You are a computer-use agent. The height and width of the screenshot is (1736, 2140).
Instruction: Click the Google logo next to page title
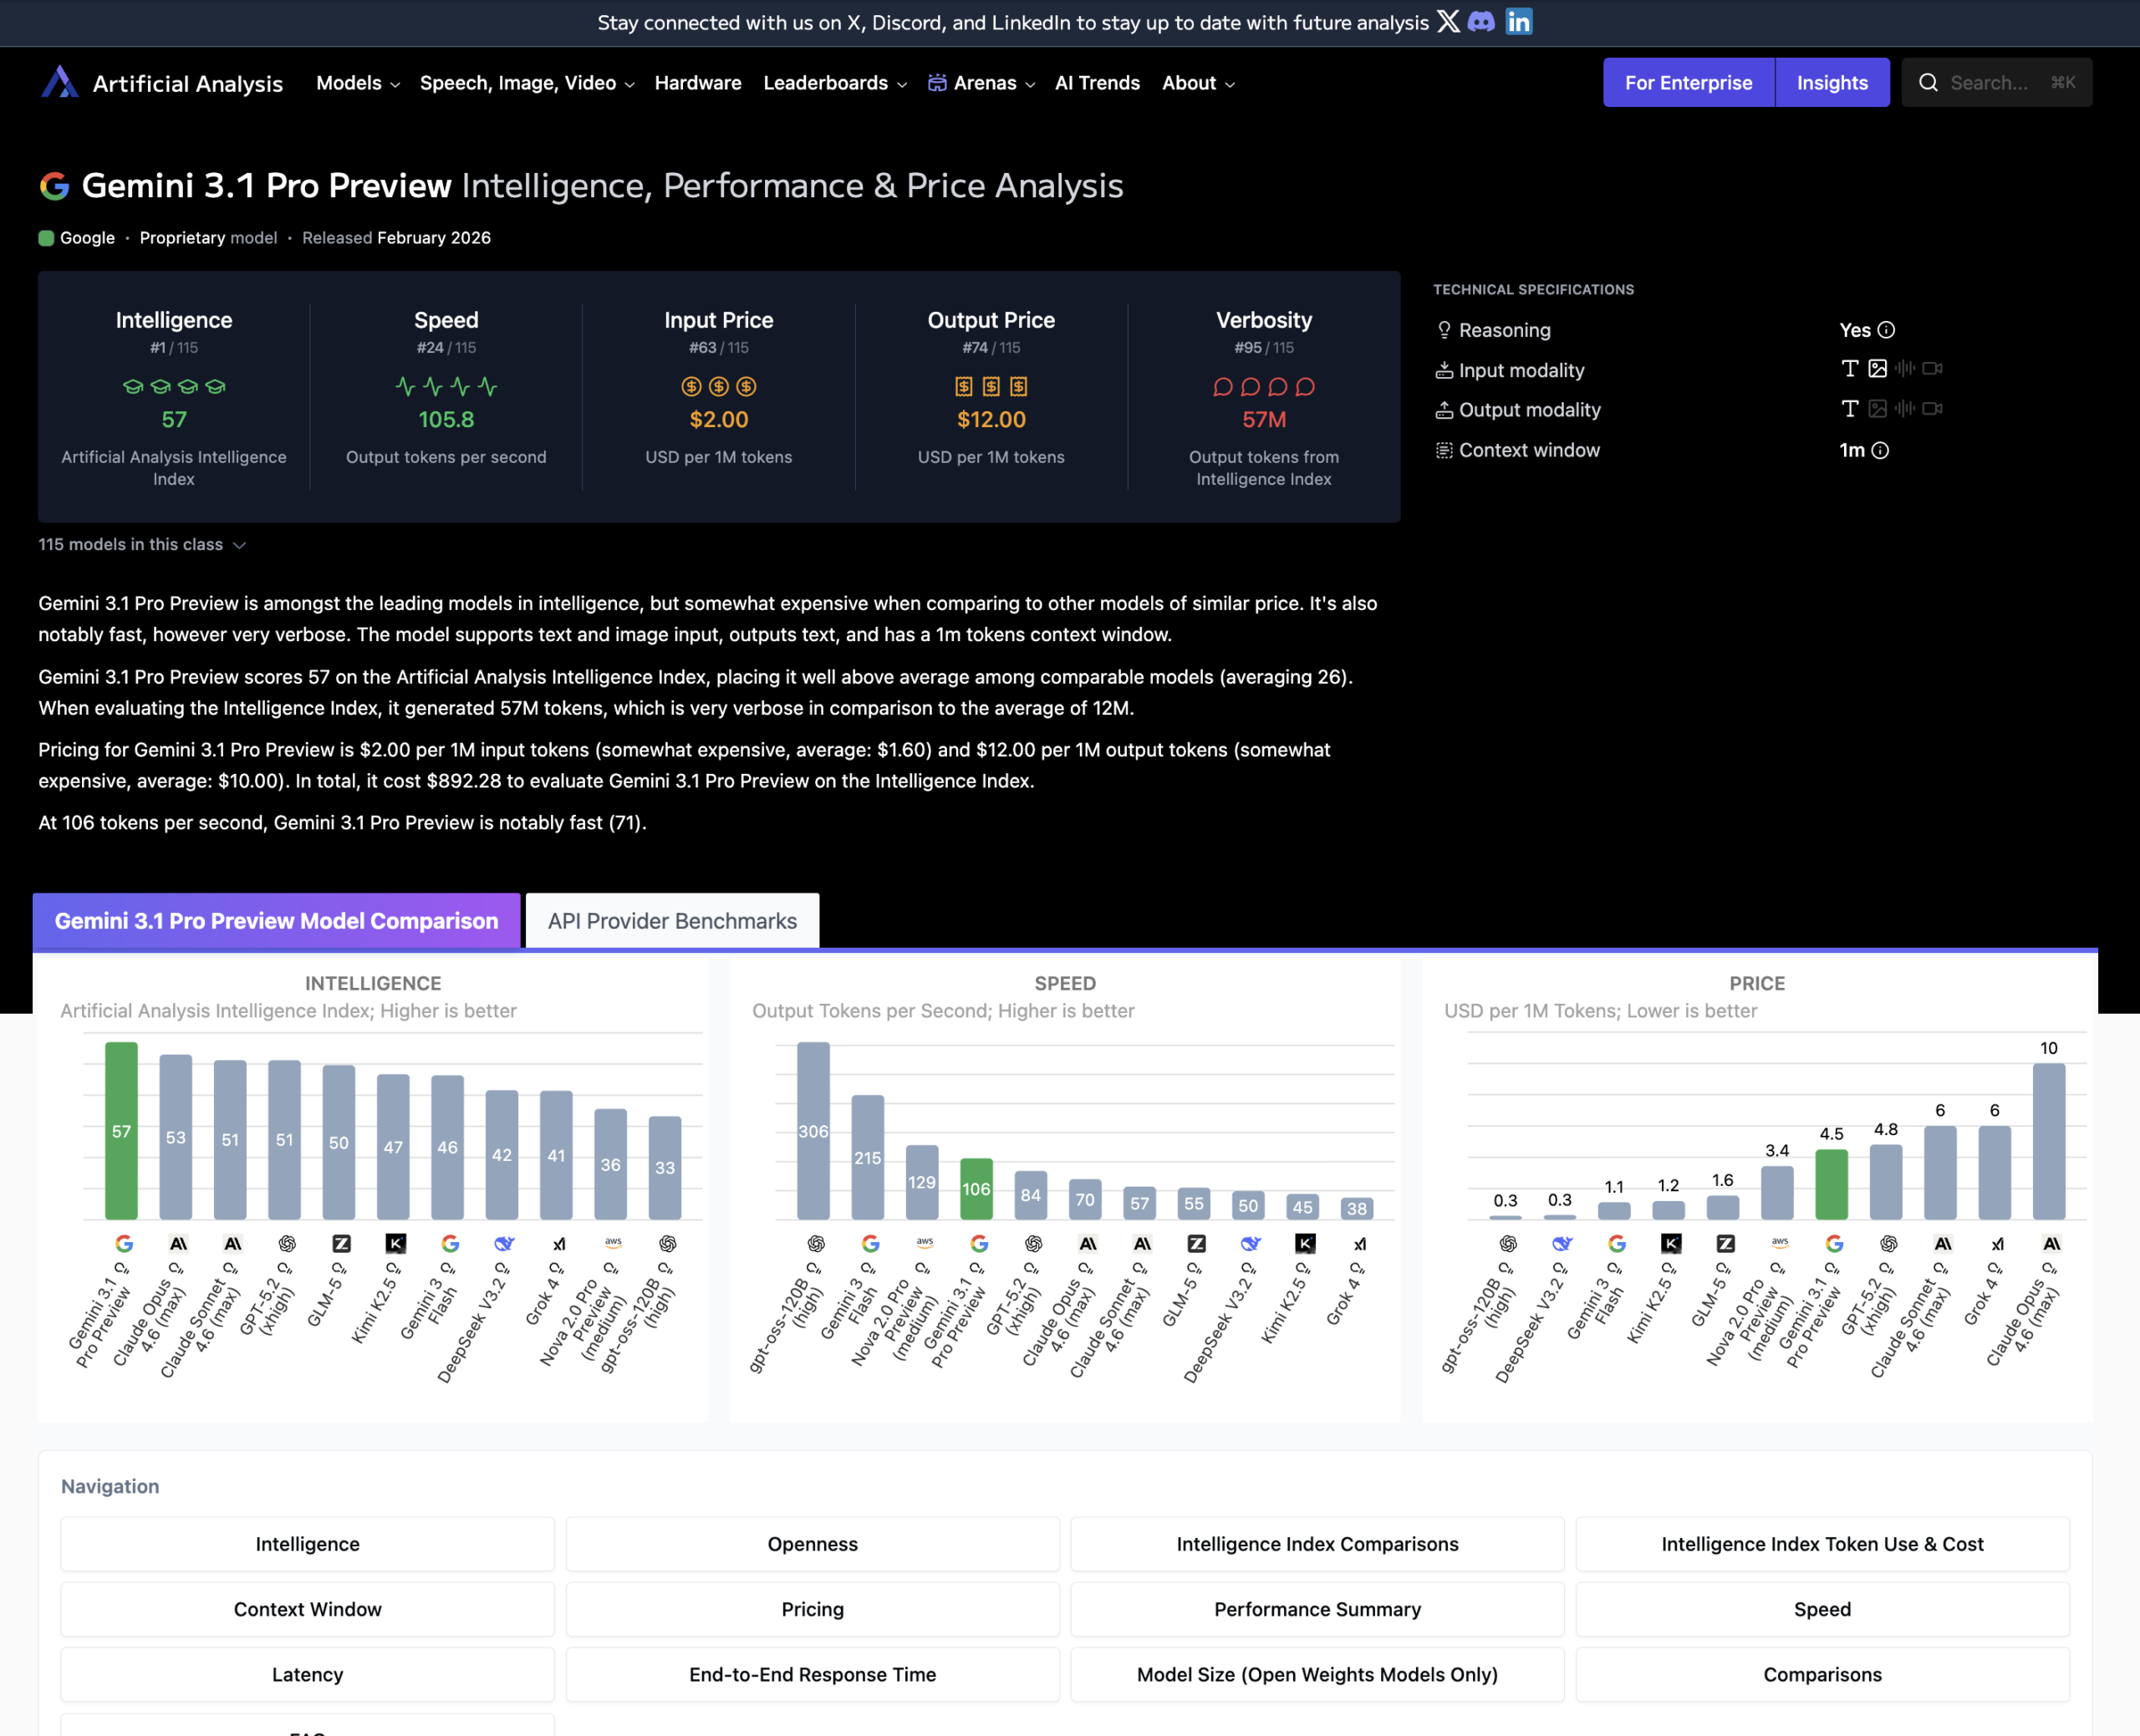54,186
